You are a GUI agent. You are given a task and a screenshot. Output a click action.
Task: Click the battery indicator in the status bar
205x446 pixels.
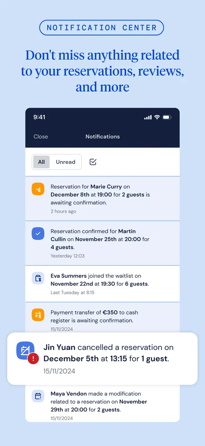167,117
